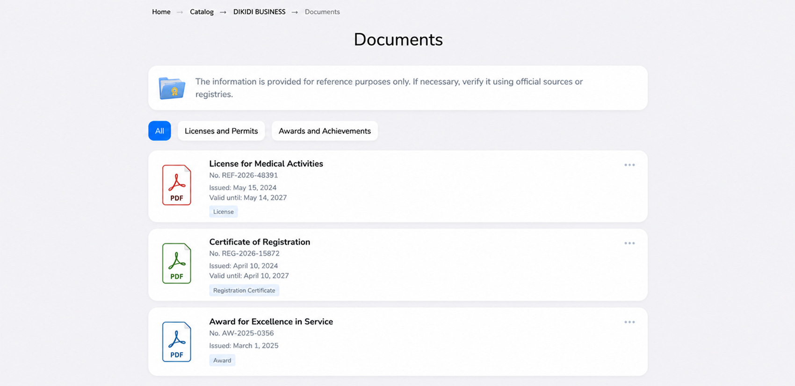Click the reference-purposes notice text
Image resolution: width=795 pixels, height=386 pixels.
pos(389,88)
